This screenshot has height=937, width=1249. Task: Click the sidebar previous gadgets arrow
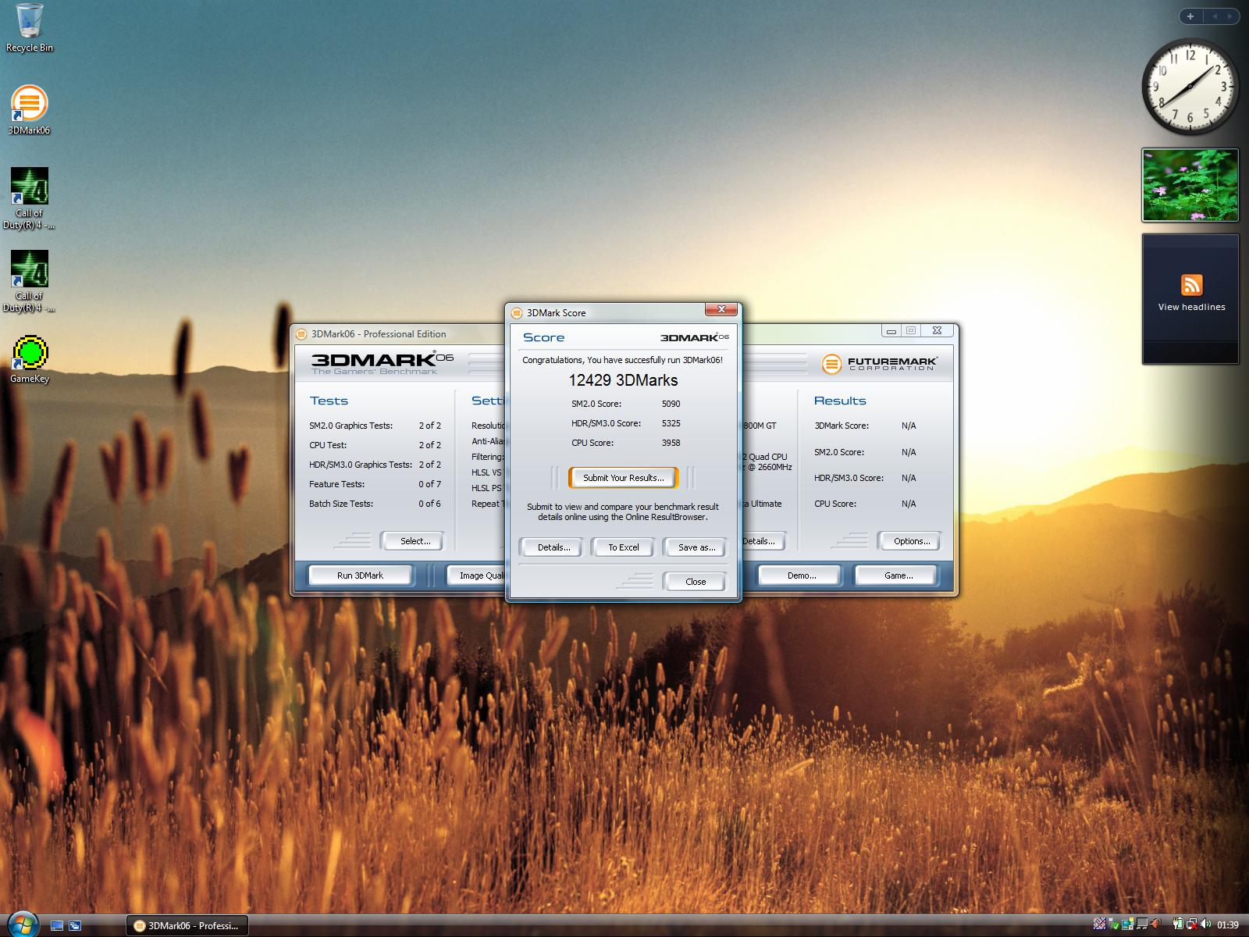point(1214,16)
